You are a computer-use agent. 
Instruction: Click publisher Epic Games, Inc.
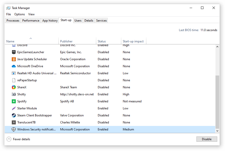click(71, 52)
